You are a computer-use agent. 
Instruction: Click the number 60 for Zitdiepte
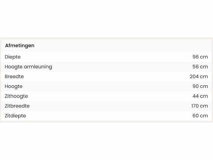tap(195, 116)
